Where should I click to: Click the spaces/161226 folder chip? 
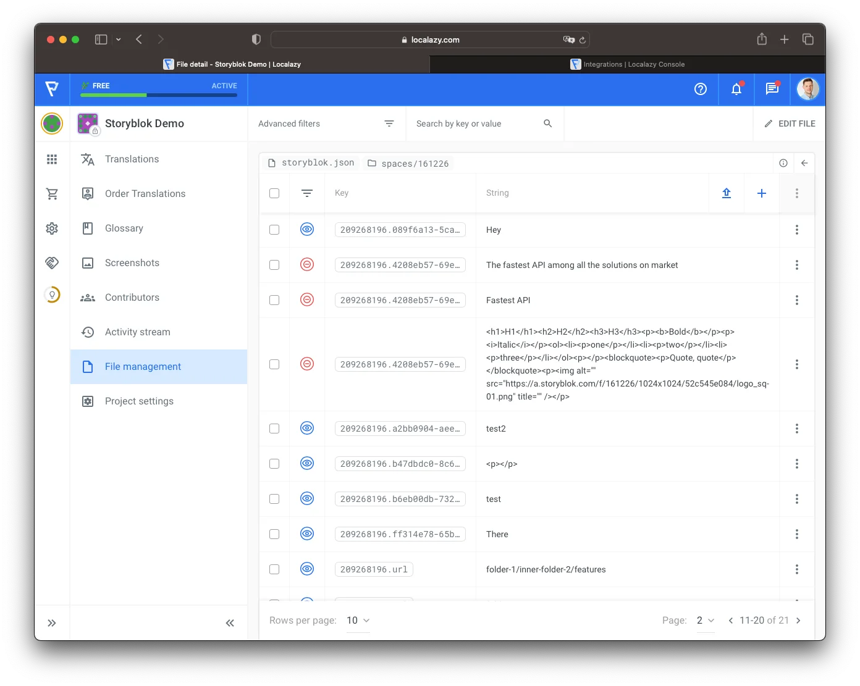(x=408, y=164)
